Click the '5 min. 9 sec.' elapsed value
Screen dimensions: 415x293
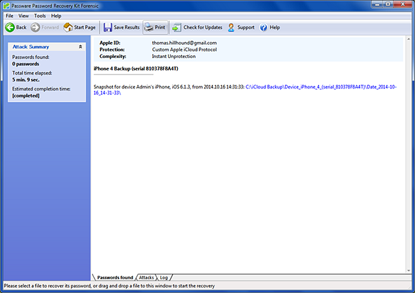(26, 79)
